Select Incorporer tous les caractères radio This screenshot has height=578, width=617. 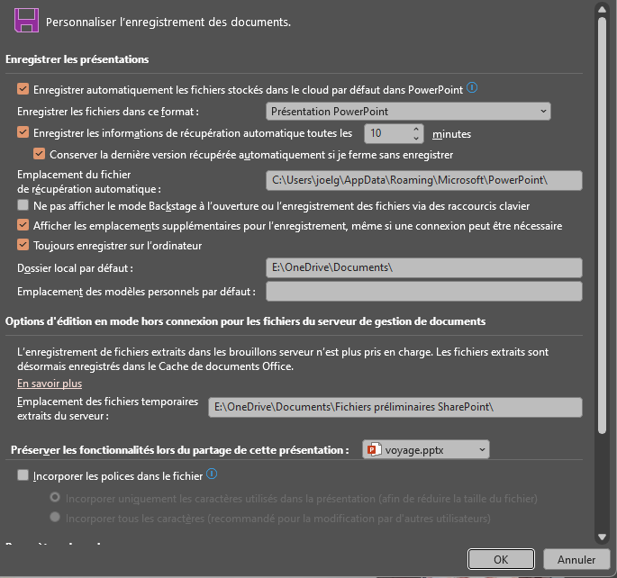coord(55,517)
